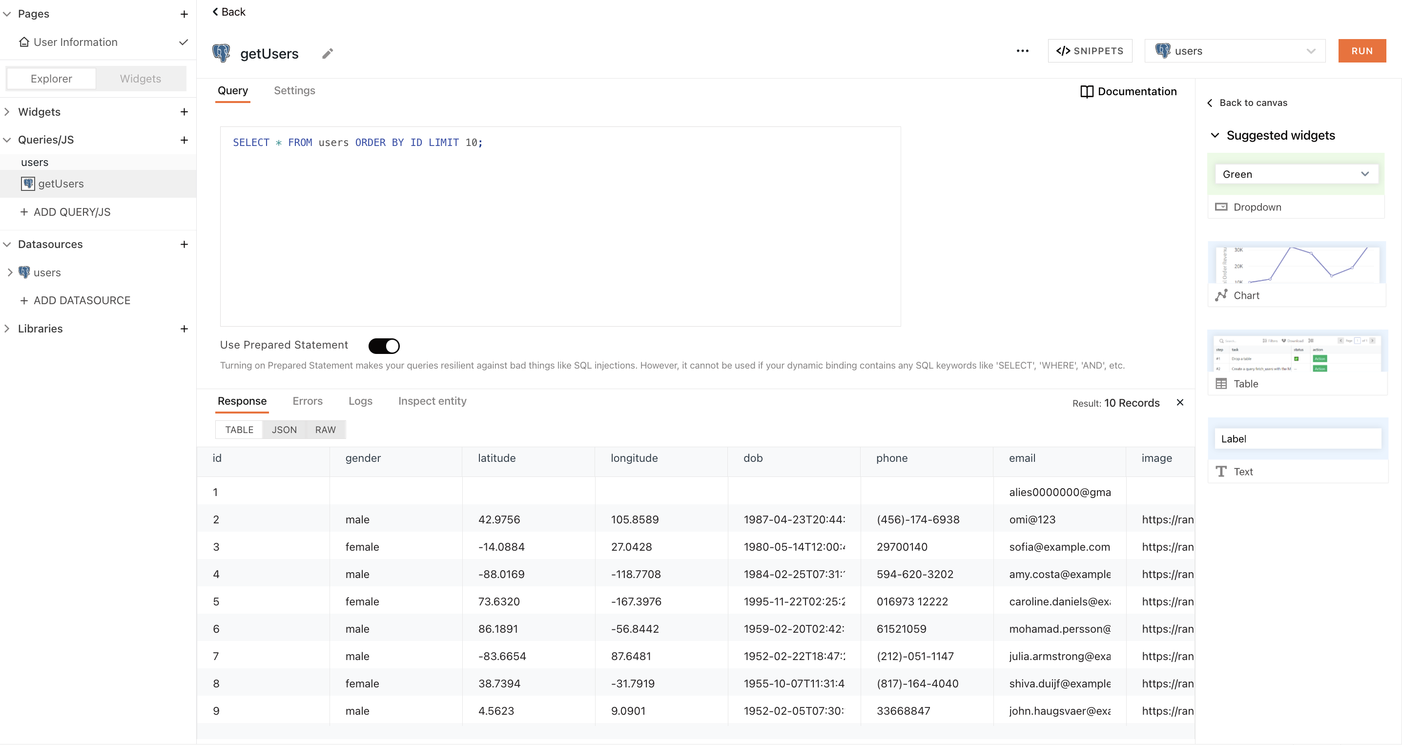The width and height of the screenshot is (1402, 745).
Task: Click ADD DATASOURCE
Action: point(75,300)
